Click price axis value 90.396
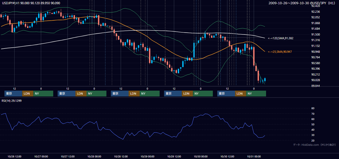 click(x=316, y=69)
